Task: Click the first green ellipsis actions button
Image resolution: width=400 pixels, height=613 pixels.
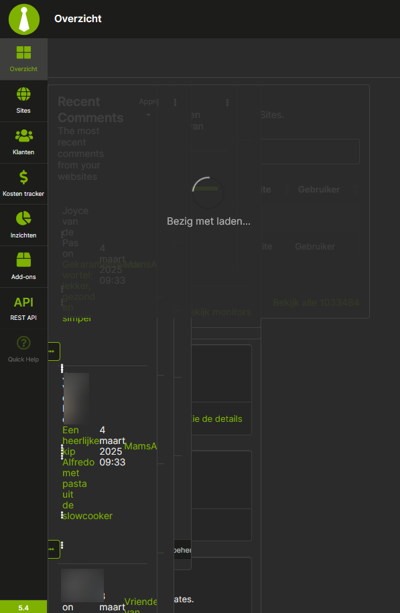Action: pyautogui.click(x=54, y=351)
